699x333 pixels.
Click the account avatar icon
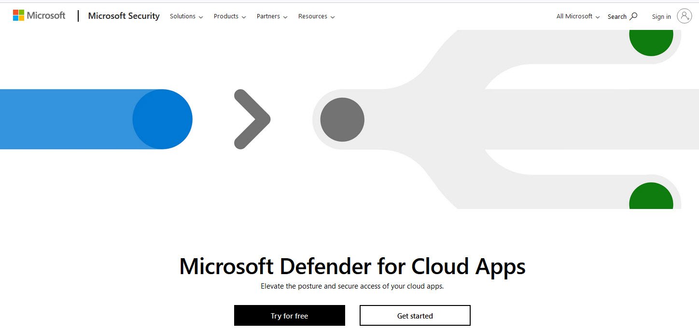(x=685, y=16)
